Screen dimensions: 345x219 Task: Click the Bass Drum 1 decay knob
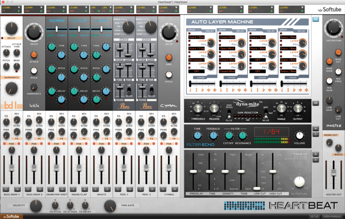[x=11, y=28]
